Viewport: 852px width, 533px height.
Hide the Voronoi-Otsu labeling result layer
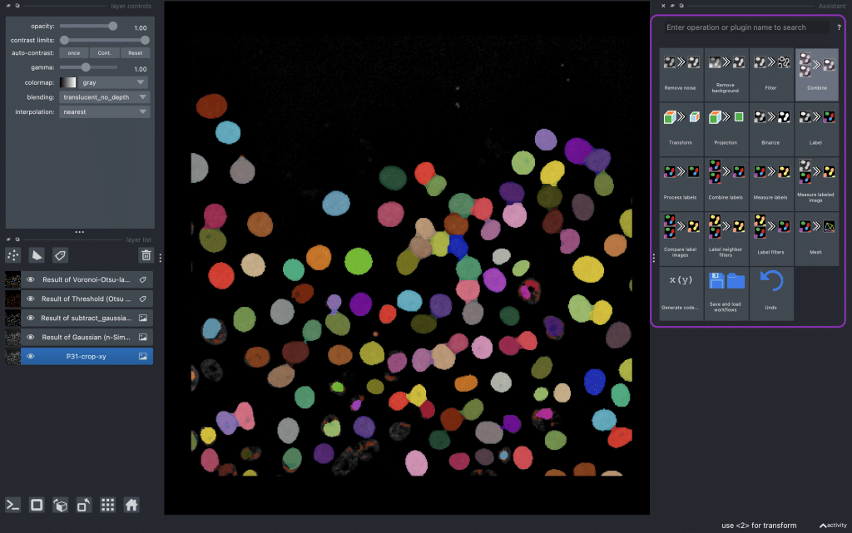click(x=31, y=280)
